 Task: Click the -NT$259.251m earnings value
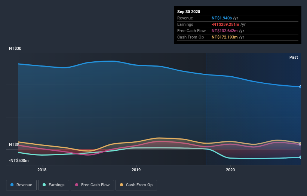tap(225, 24)
